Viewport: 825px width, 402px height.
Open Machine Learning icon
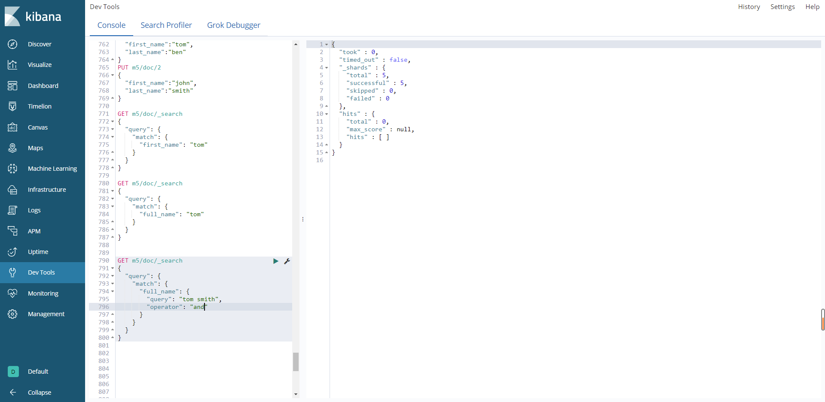pyautogui.click(x=12, y=169)
